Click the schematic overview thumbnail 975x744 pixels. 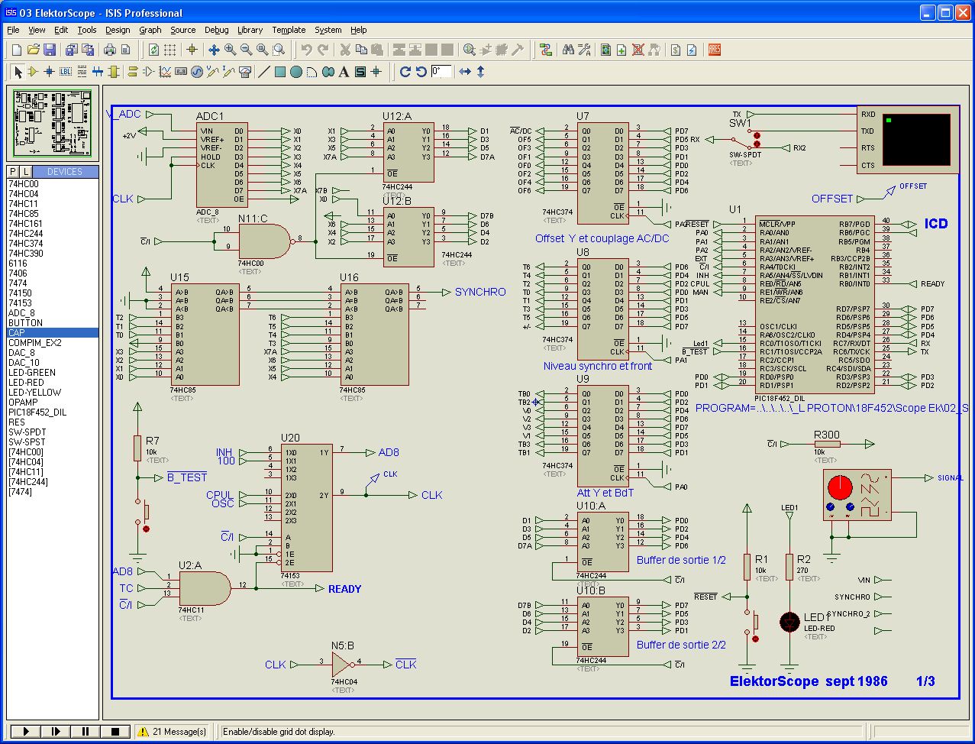click(x=53, y=124)
